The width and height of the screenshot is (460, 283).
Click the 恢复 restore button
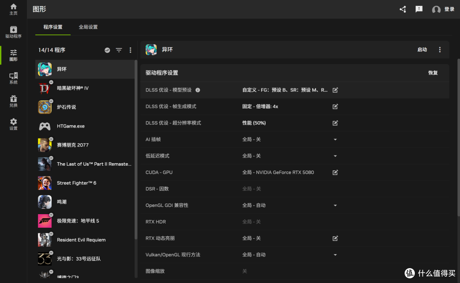tap(433, 73)
